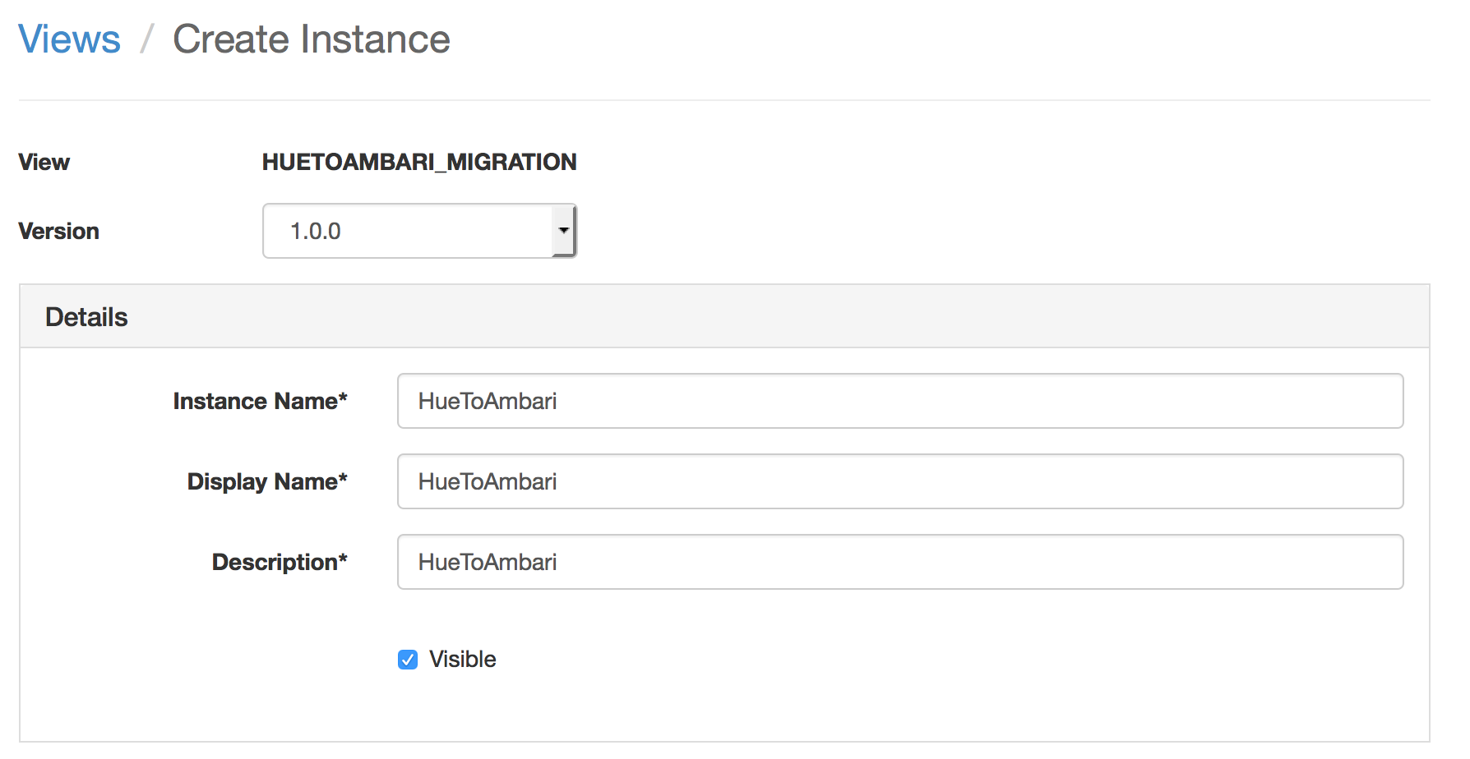This screenshot has height=759, width=1470.
Task: Click the Instance Name label
Action: [x=261, y=401]
